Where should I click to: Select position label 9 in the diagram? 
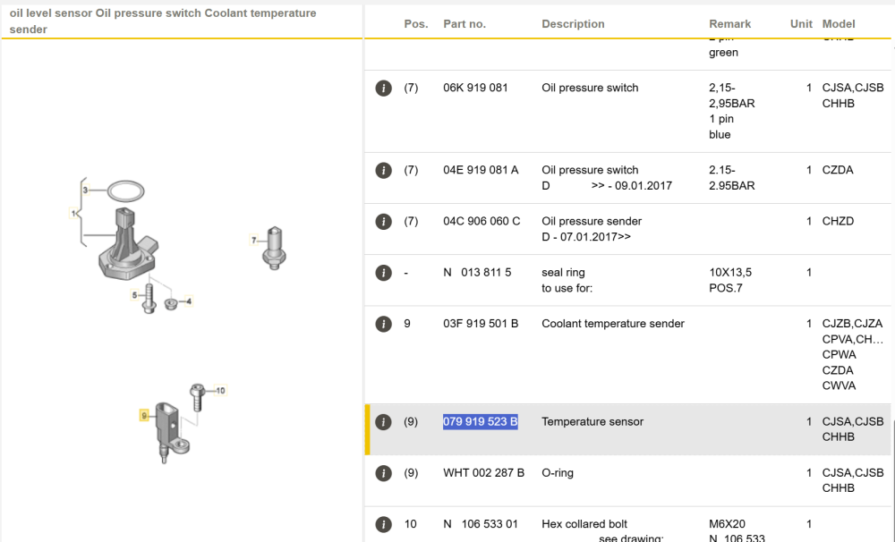(144, 415)
